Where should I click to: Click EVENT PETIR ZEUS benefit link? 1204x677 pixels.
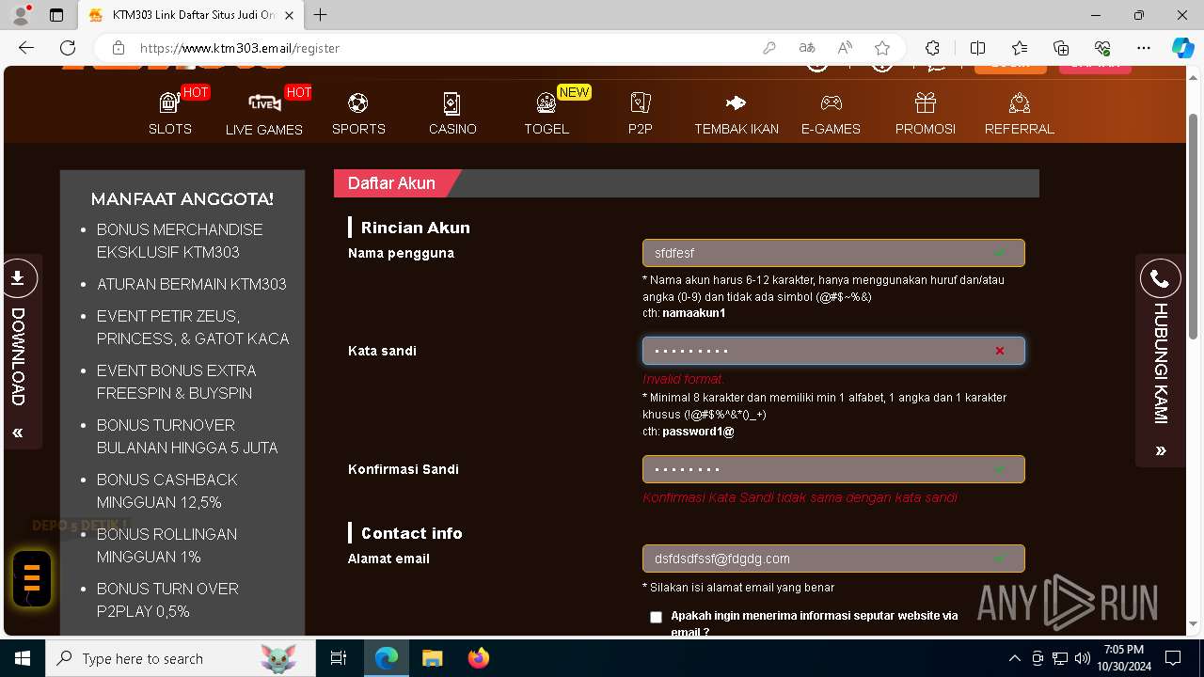point(193,327)
